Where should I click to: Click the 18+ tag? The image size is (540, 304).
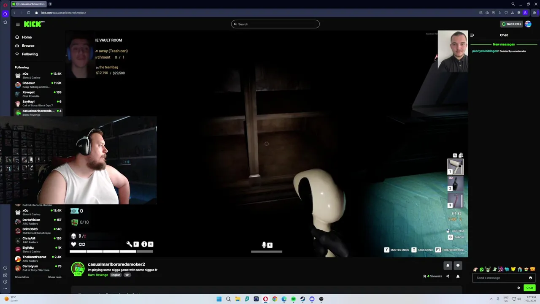pos(127,275)
